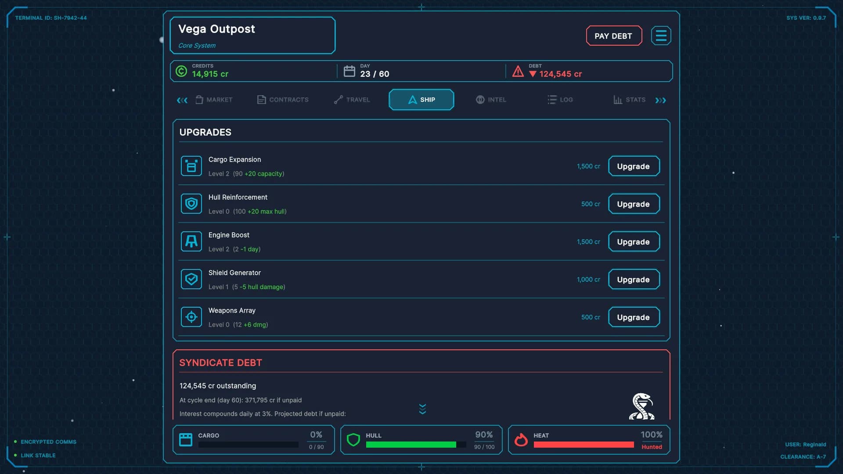Upgrade Engine Boost
843x474 pixels.
click(634, 242)
